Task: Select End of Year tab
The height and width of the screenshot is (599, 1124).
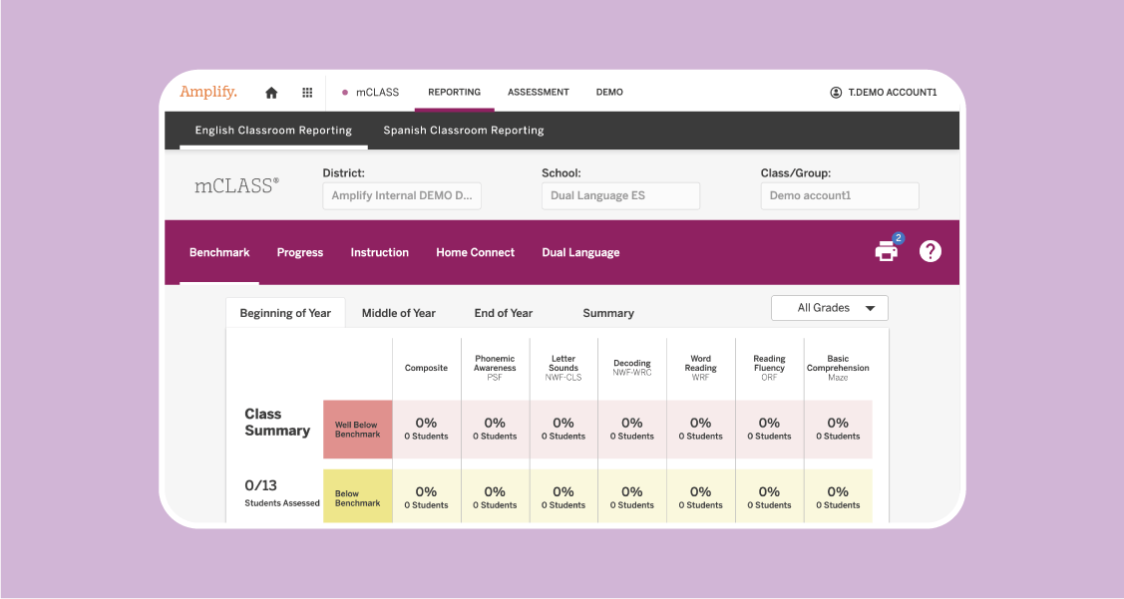Action: click(504, 313)
